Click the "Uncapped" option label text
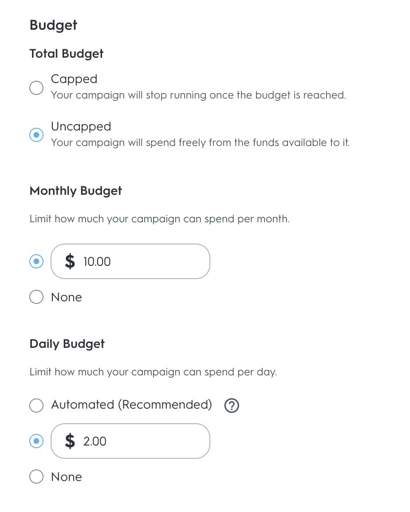Viewport: 410px width, 512px height. point(81,126)
